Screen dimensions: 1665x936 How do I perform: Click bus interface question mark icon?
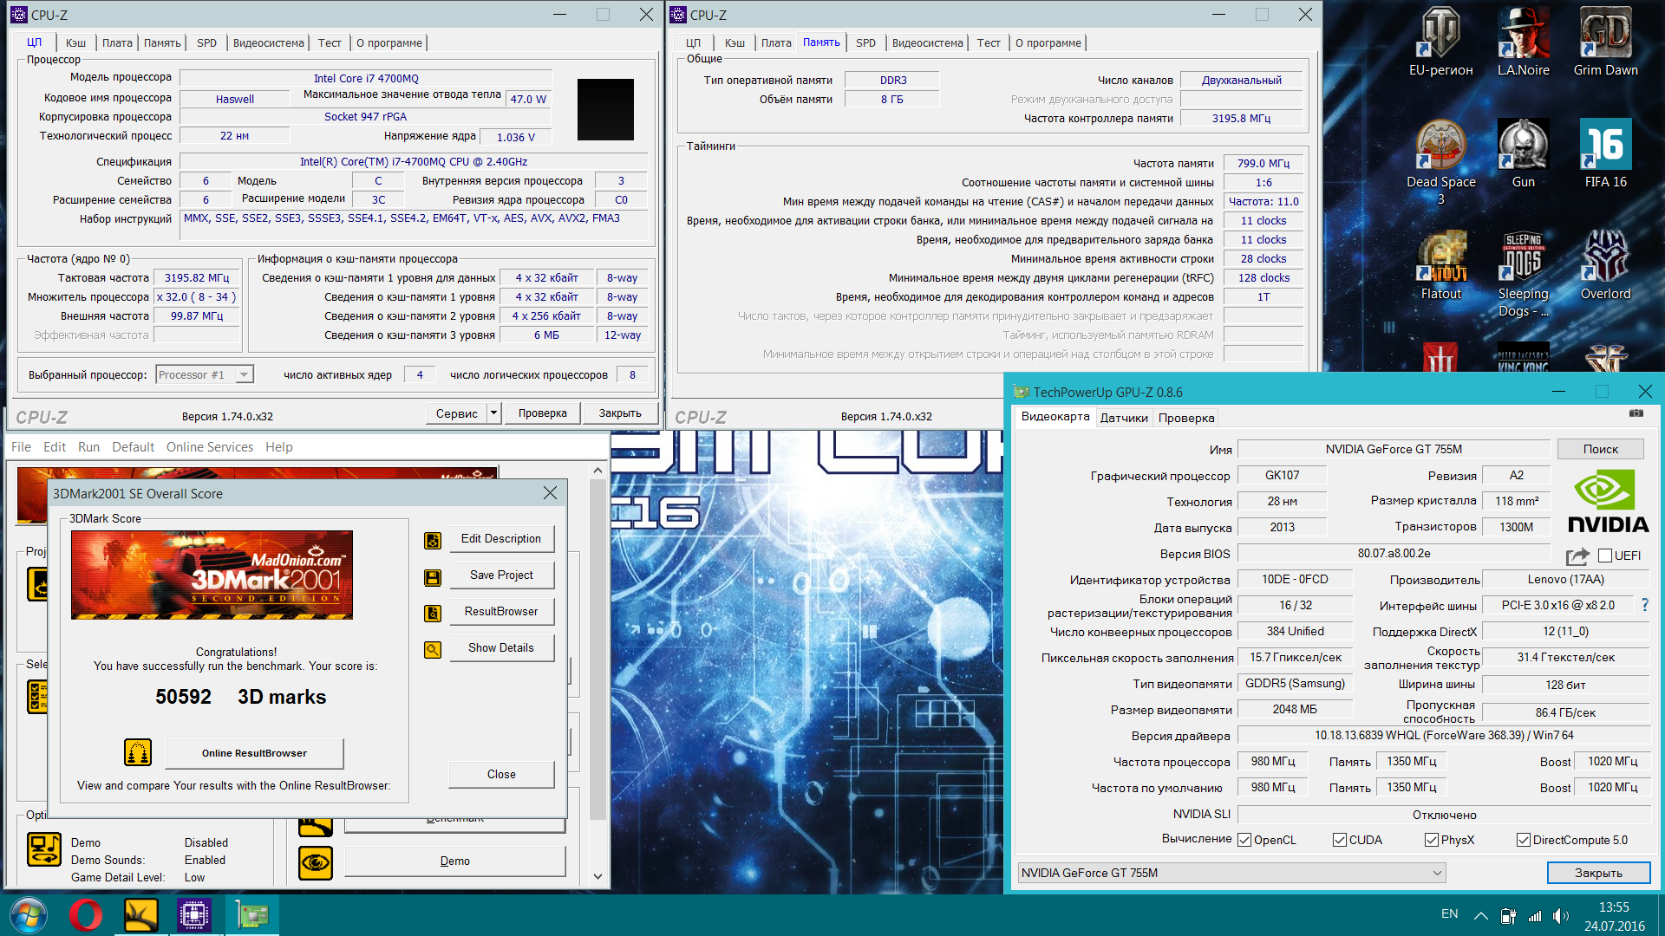point(1644,605)
